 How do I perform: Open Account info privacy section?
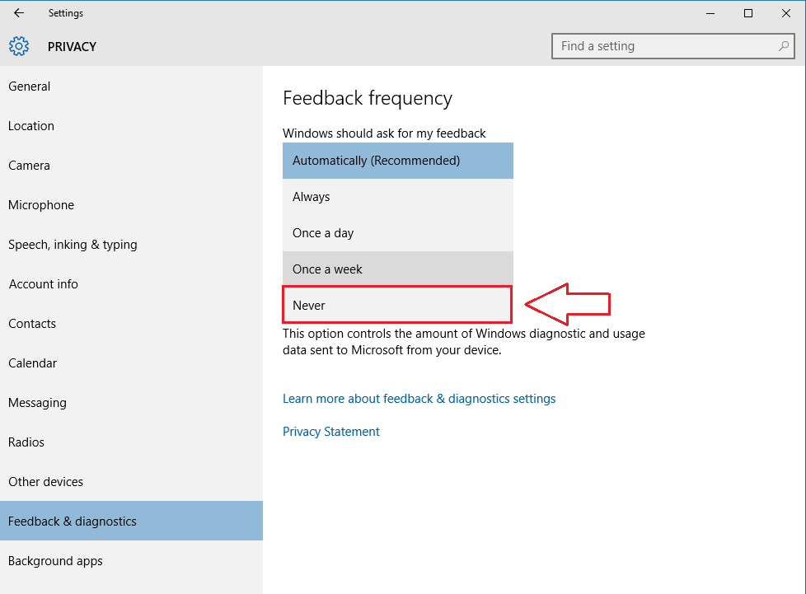(131, 284)
